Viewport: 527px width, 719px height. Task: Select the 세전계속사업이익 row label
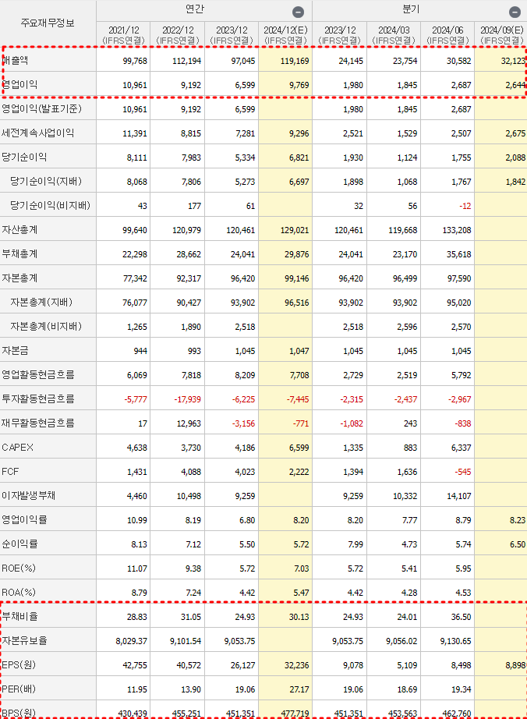coord(38,133)
